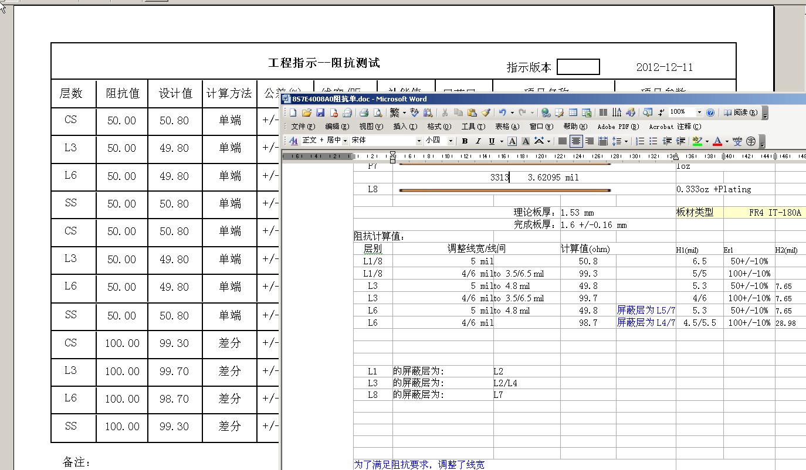Insert Excel worksheet icon
Image resolution: width=806 pixels, height=470 pixels.
[x=587, y=113]
